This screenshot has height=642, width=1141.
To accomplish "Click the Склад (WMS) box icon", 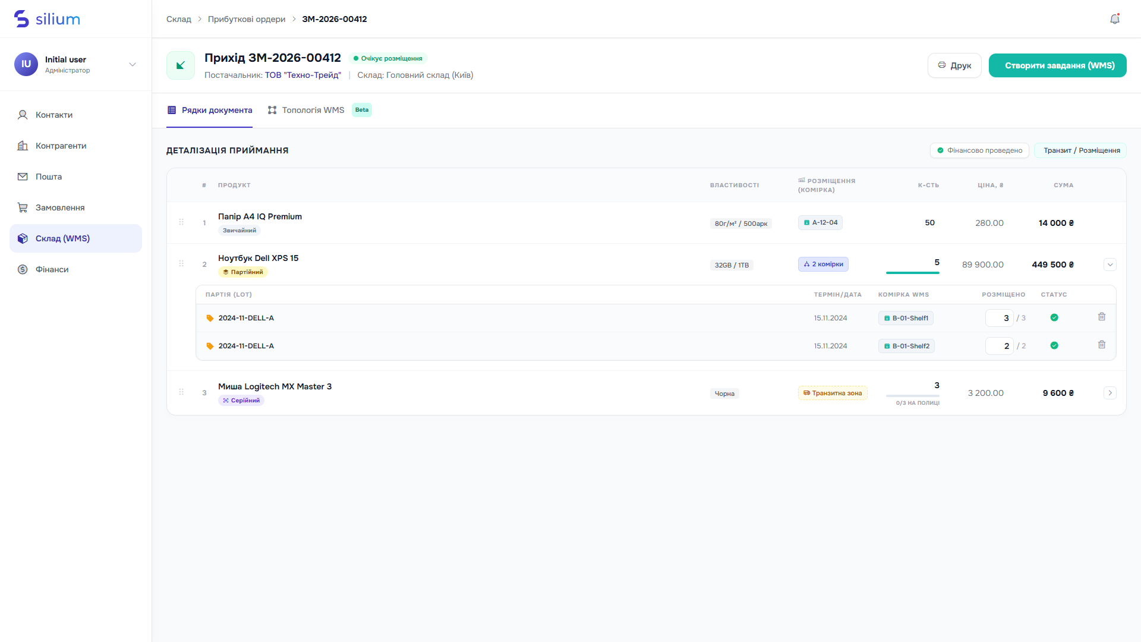I will pyautogui.click(x=23, y=238).
